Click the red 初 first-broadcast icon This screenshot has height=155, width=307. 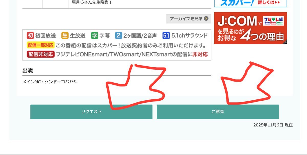point(30,35)
